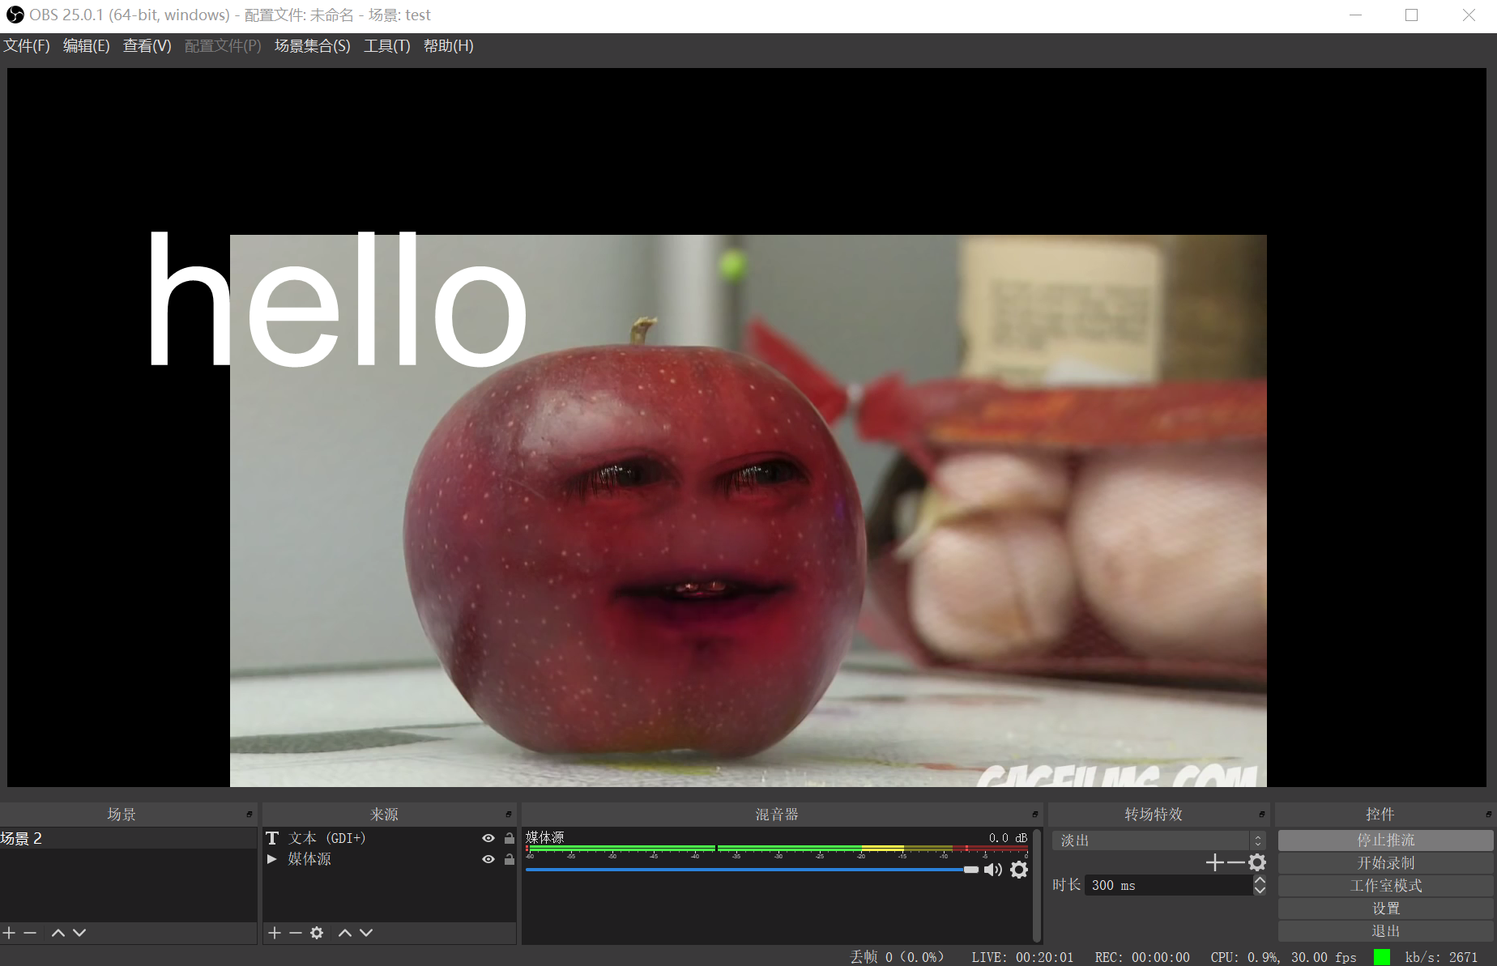Open the 帮助(H) menu
The height and width of the screenshot is (966, 1497).
tap(449, 46)
